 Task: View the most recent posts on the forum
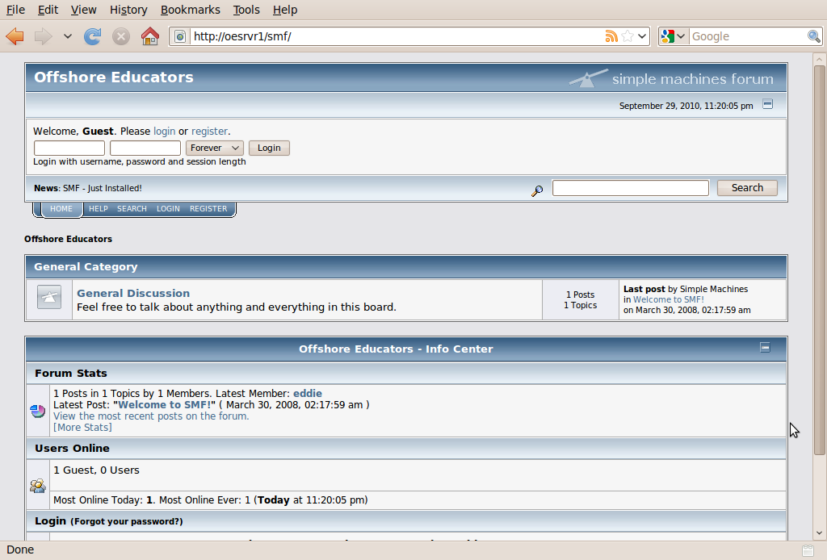[x=151, y=416]
